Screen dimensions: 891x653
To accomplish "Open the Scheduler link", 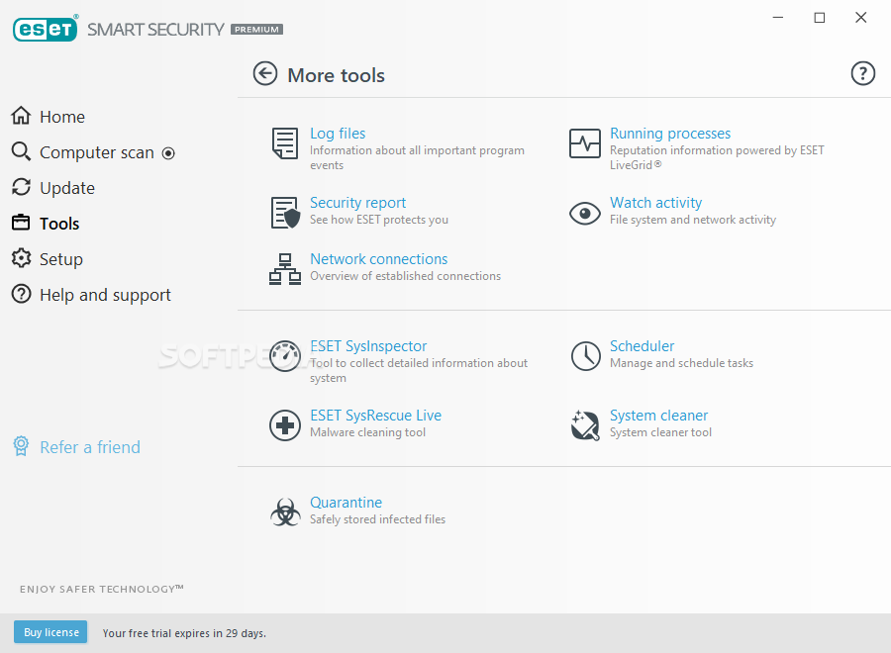I will point(643,346).
